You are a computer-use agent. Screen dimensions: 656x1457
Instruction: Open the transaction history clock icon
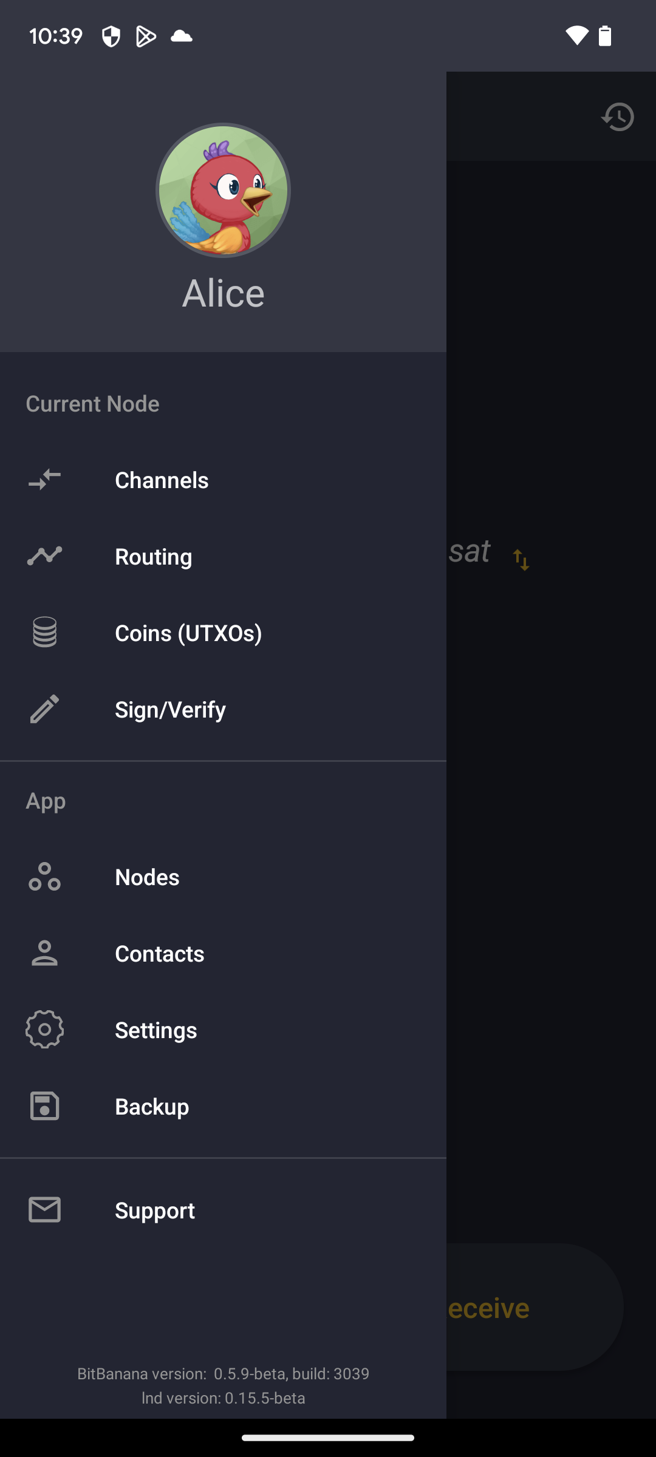[618, 117]
